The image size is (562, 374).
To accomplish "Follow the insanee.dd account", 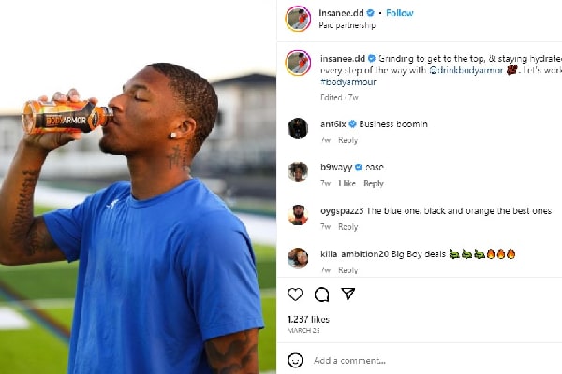I will pos(400,13).
